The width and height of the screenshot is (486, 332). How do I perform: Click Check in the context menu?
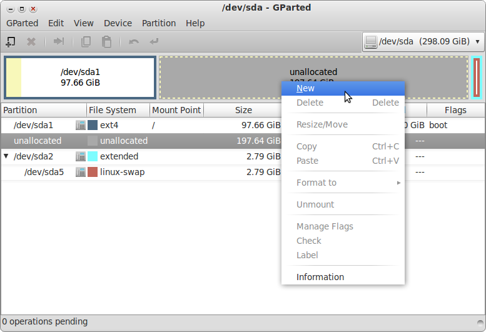pos(343,241)
